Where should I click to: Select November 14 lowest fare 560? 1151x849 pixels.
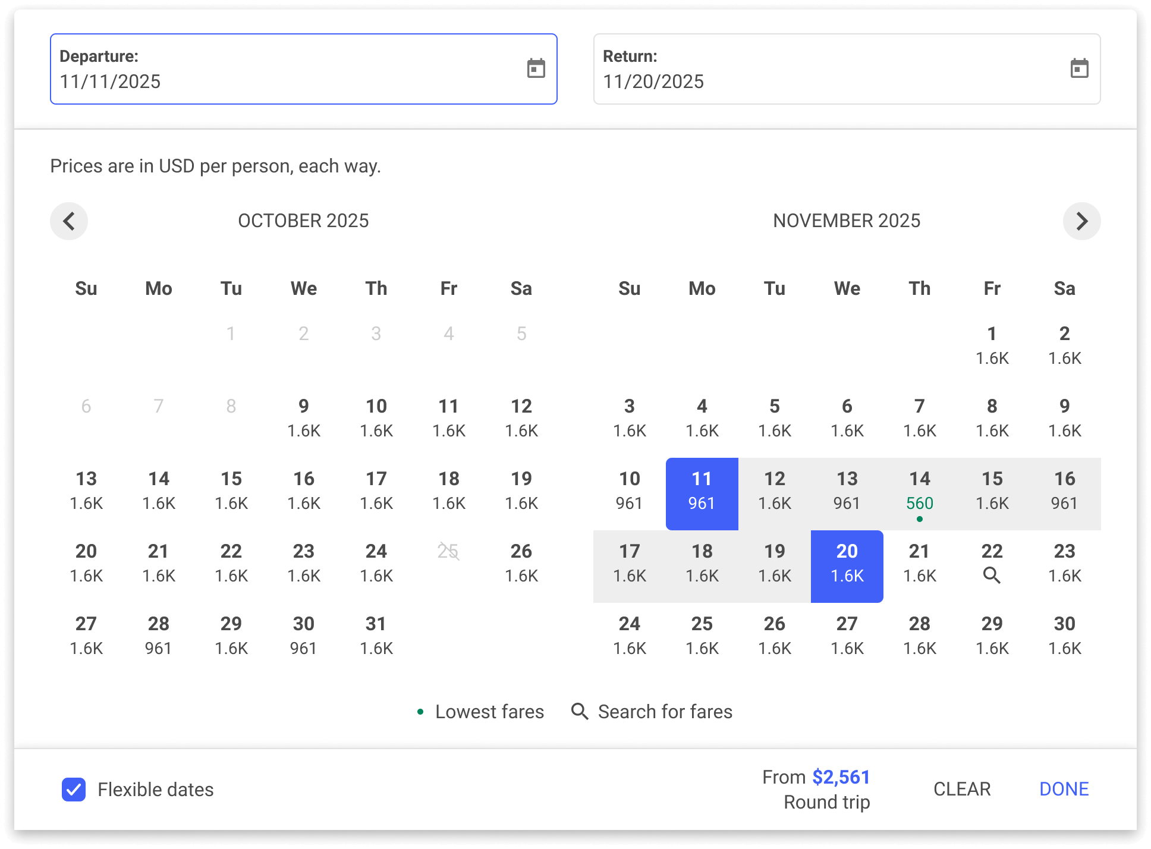tap(919, 493)
